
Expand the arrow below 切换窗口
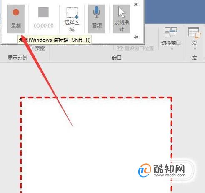[172, 49]
